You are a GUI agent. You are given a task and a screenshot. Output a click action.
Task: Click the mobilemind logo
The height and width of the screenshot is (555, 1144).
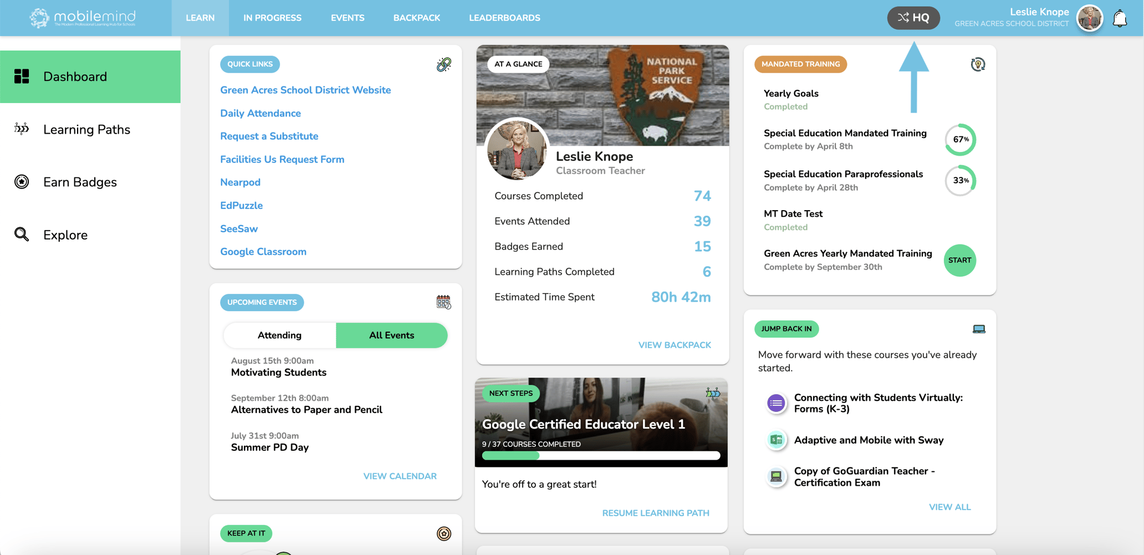pos(83,18)
